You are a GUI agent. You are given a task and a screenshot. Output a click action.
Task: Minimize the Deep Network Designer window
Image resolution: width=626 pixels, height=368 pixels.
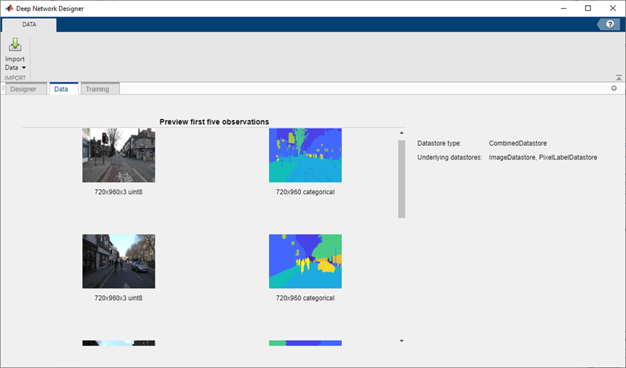click(x=563, y=9)
